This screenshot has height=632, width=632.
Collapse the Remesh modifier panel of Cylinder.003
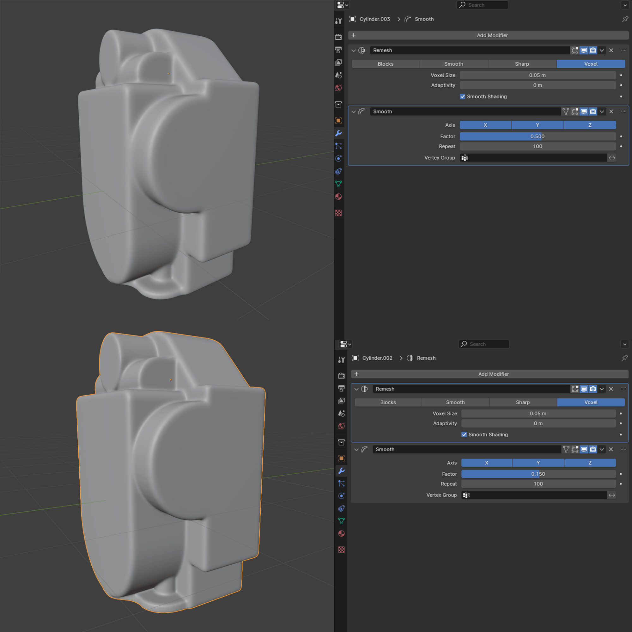354,50
